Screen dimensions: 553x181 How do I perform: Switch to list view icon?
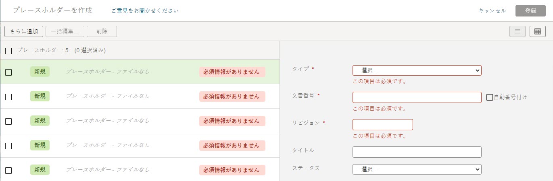point(518,31)
